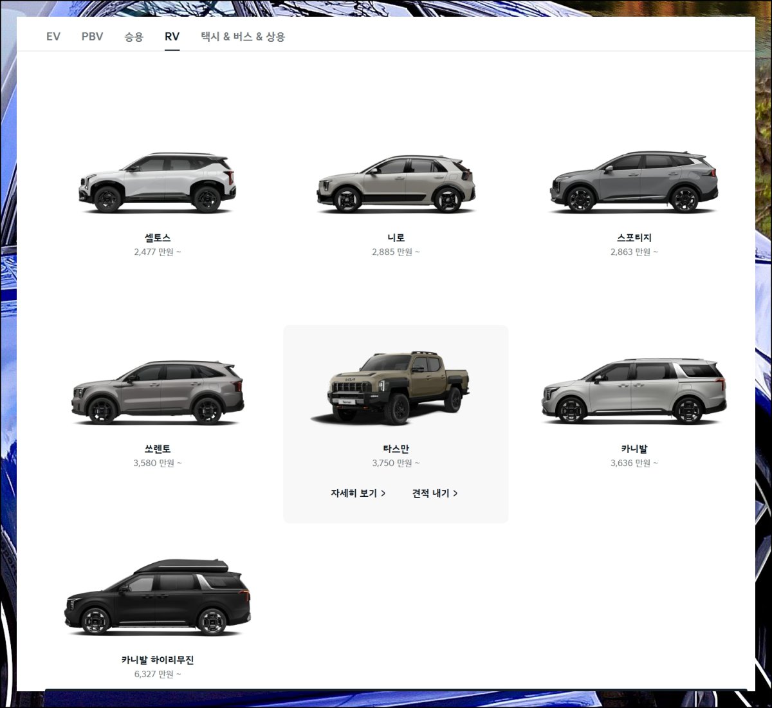
Task: Click the 2,477 만원 price
Action: point(158,252)
